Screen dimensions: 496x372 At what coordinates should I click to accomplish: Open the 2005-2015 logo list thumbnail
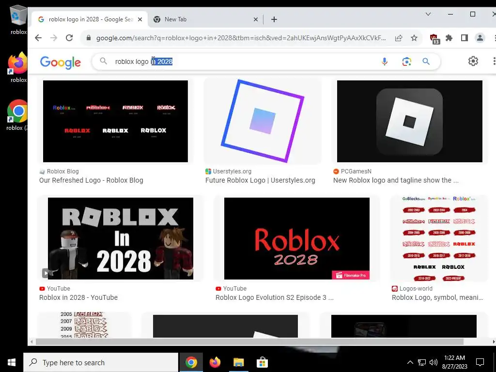[x=84, y=325]
